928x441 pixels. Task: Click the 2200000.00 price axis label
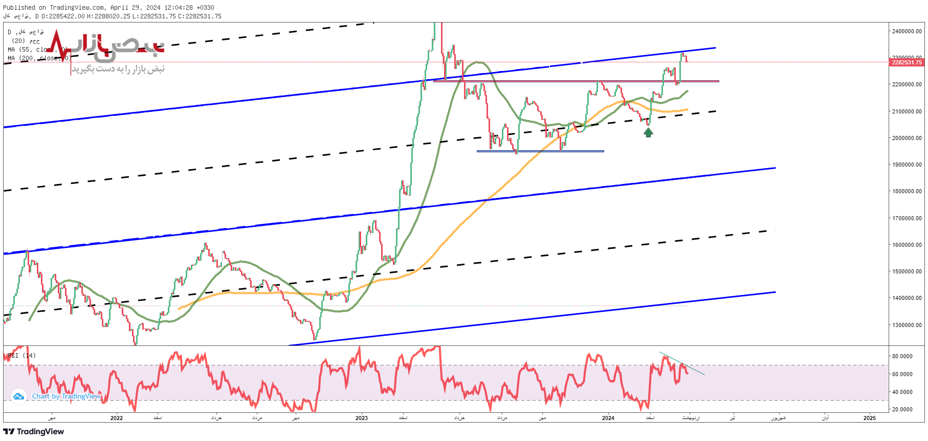[x=907, y=84]
